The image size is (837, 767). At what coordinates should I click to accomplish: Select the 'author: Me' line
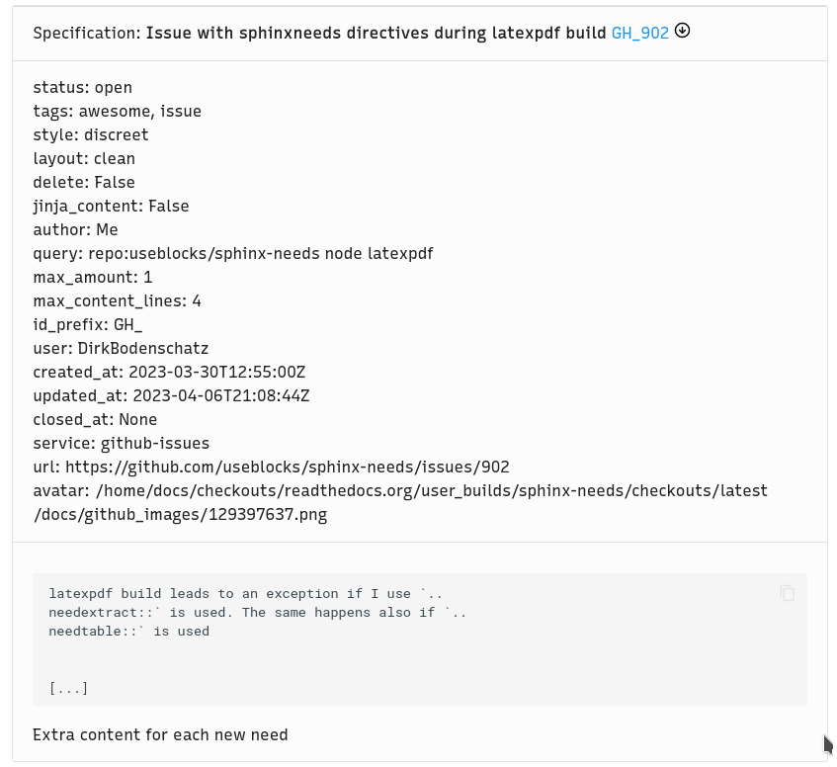pos(75,230)
